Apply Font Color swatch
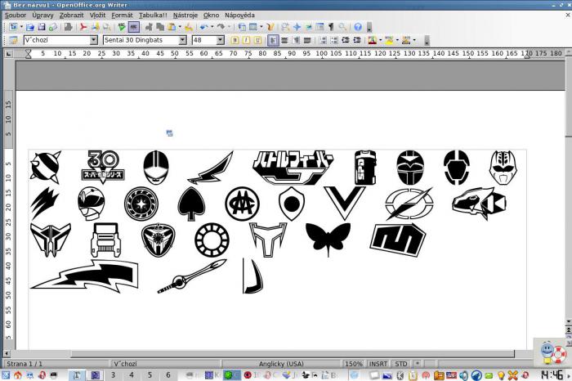 click(372, 40)
